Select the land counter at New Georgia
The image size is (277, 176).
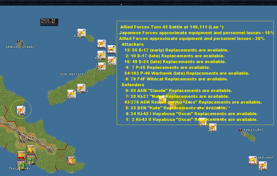202,122
